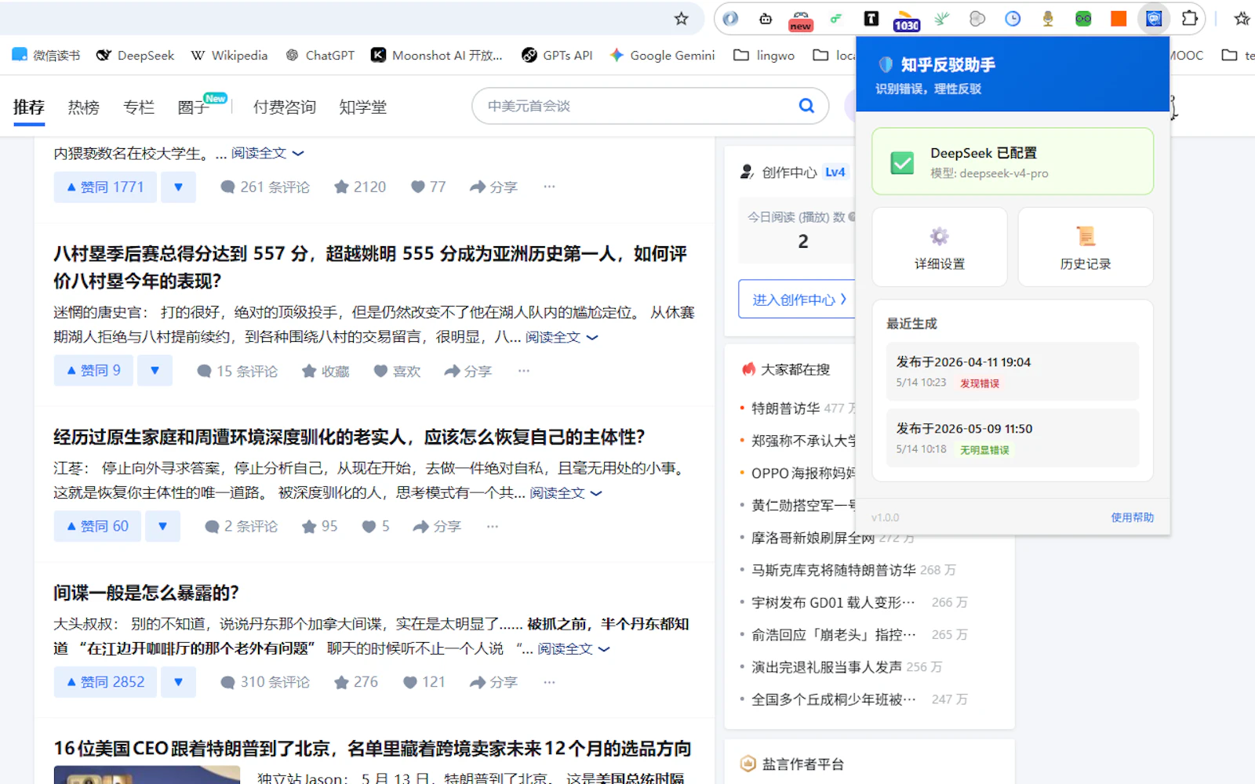
Task: Open recent item 发布于2026-05-09 11:50
Action: click(x=1013, y=438)
